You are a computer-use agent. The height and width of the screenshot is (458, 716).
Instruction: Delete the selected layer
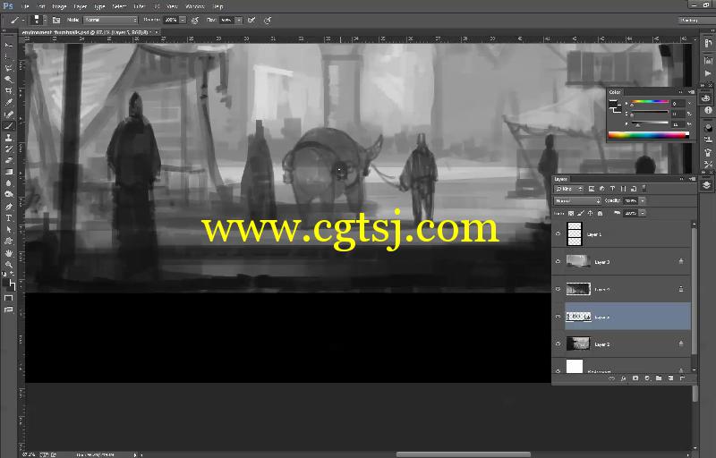(x=683, y=378)
